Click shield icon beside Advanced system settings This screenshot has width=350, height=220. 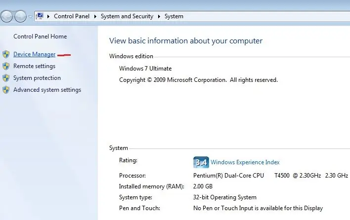6,90
